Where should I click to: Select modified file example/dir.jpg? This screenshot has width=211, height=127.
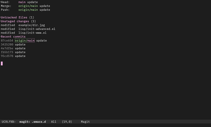point(31,25)
